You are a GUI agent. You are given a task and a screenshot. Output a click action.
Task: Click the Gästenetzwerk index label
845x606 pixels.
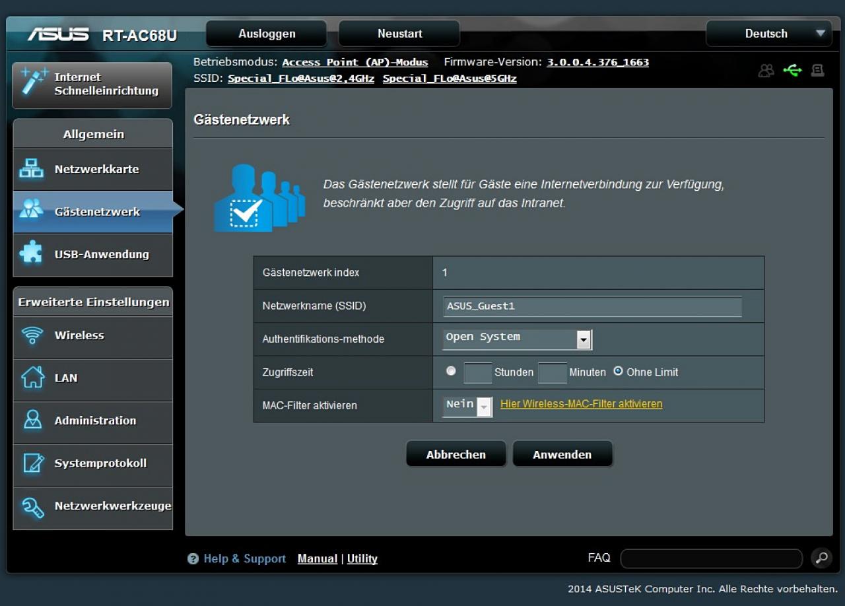point(311,273)
